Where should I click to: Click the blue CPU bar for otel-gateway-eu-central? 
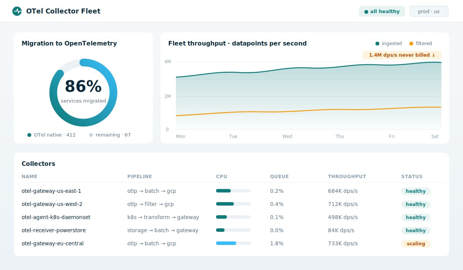coord(233,243)
